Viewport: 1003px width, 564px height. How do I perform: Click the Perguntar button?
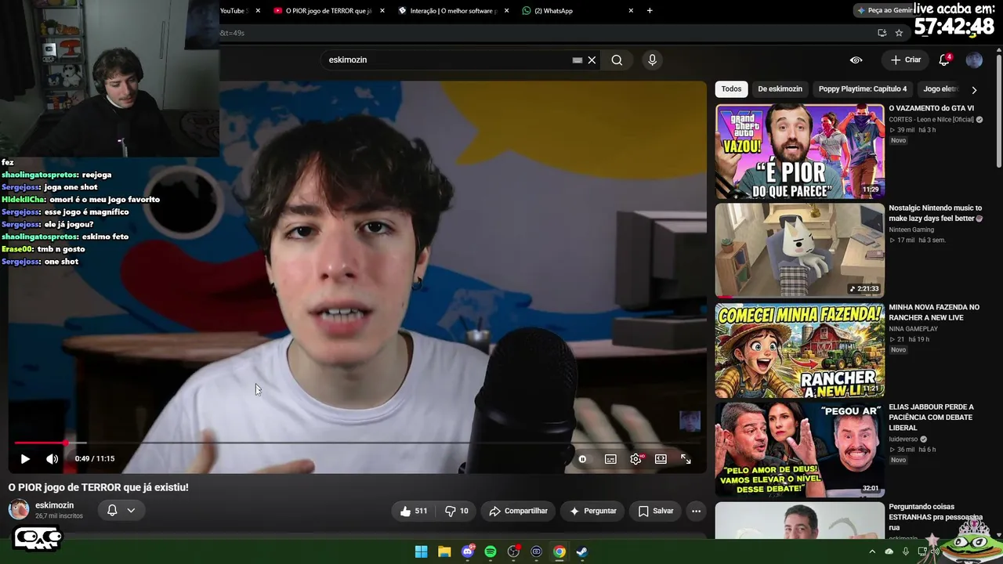coord(592,511)
